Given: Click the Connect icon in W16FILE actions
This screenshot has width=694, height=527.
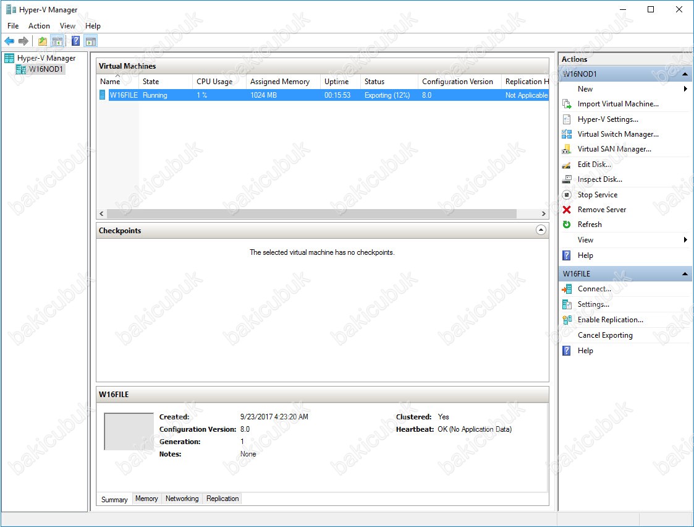Looking at the screenshot, I should pos(567,289).
